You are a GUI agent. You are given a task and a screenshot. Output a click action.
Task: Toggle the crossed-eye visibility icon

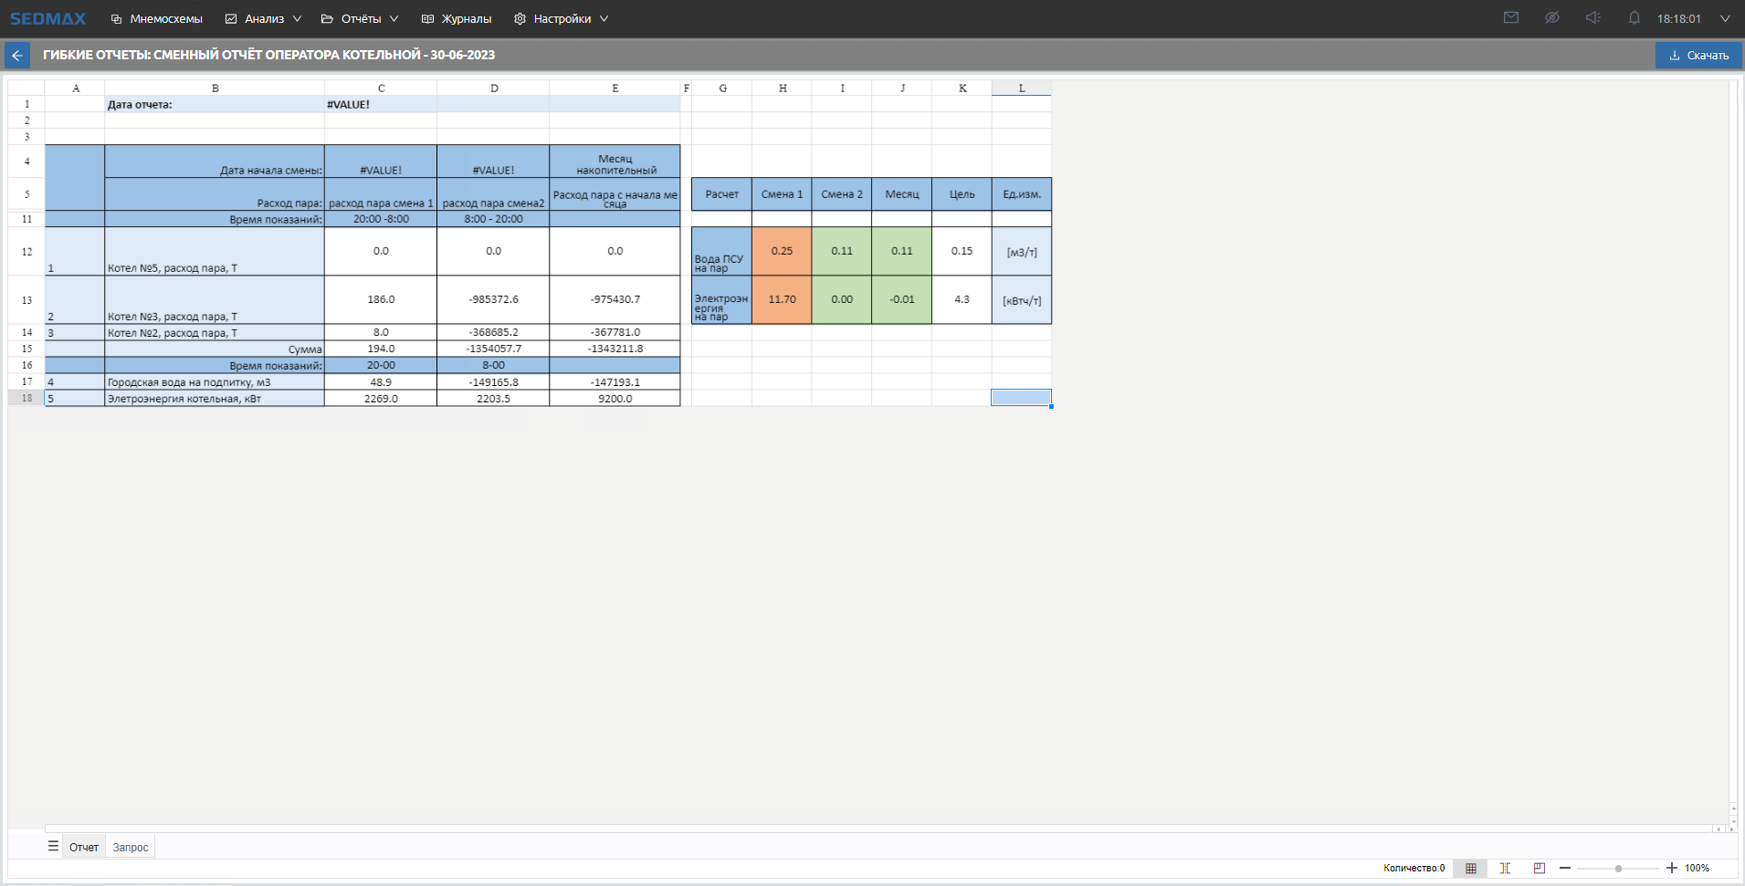(x=1551, y=18)
